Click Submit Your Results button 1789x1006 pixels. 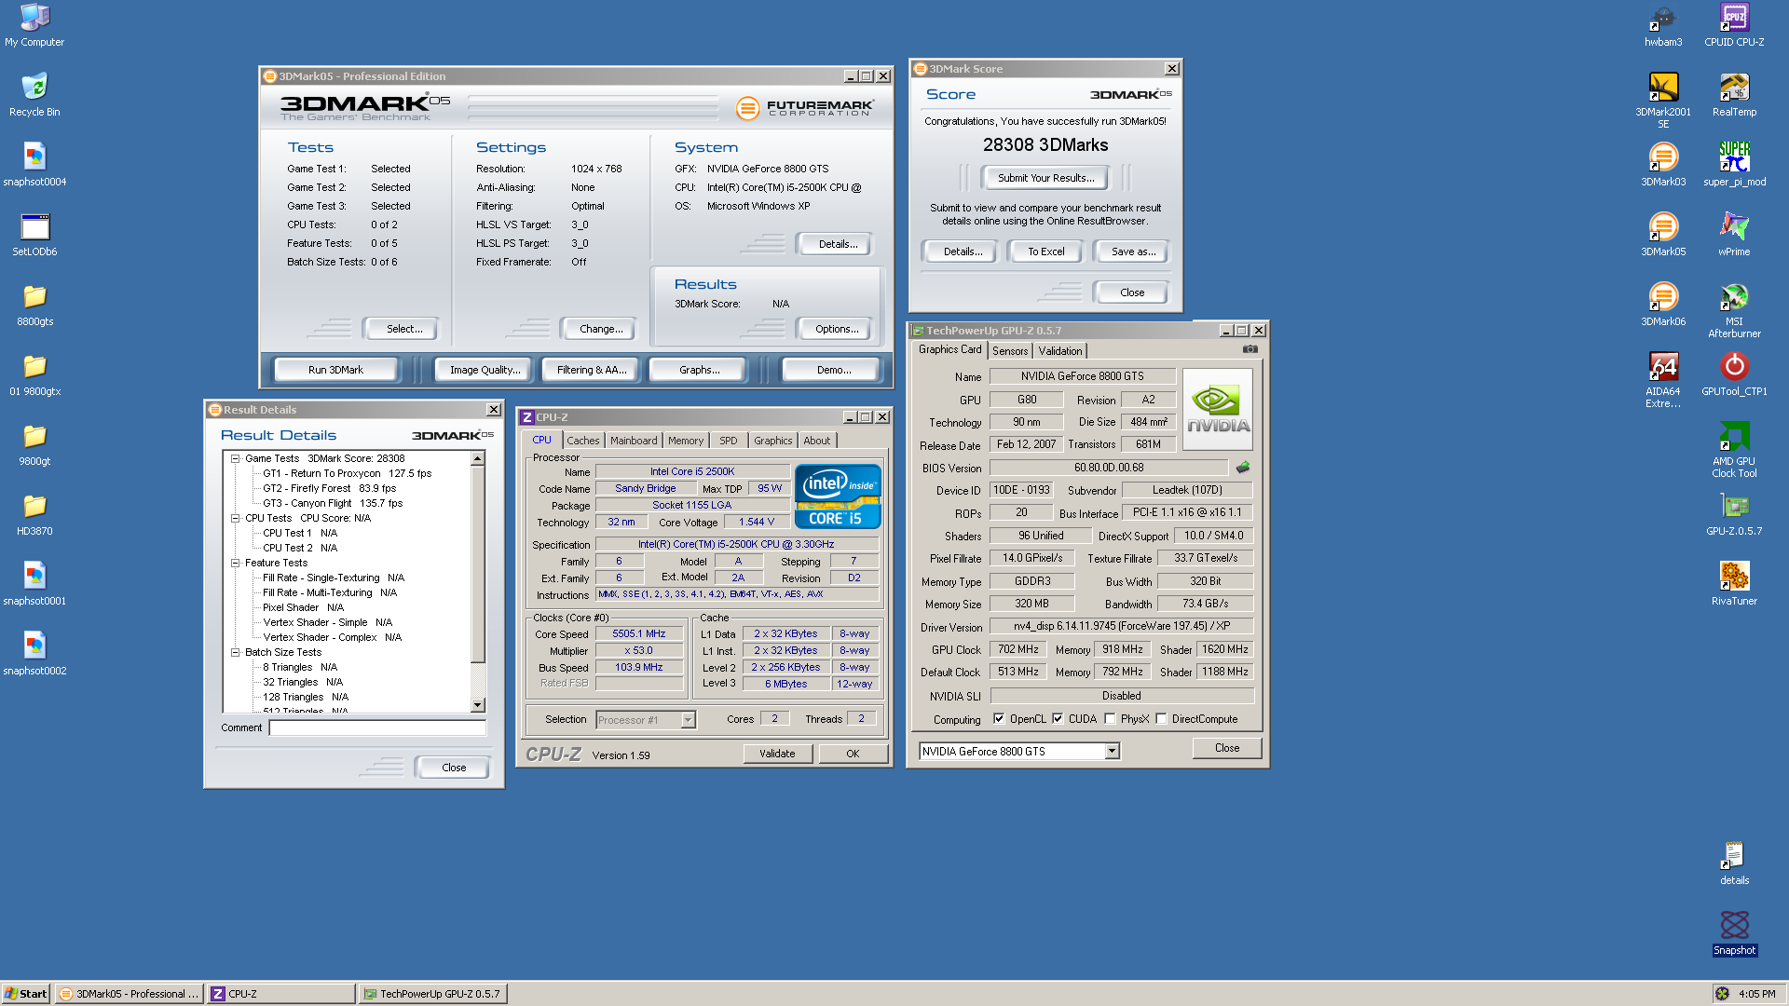[x=1045, y=178]
